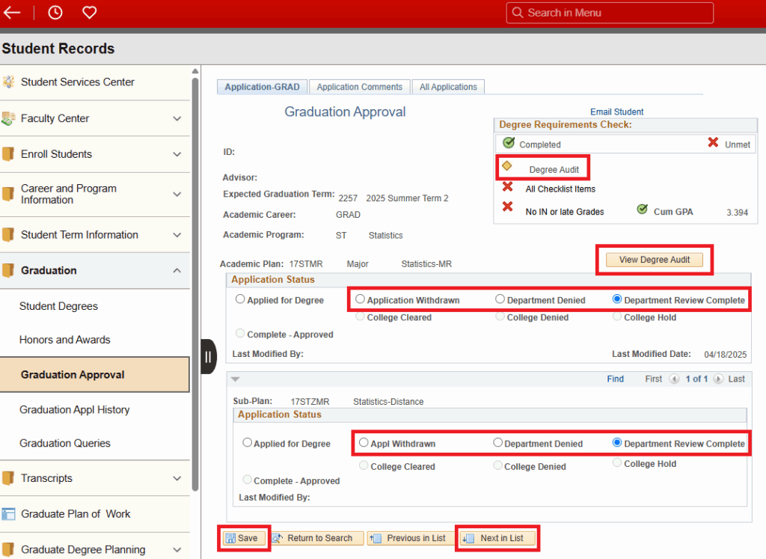Click the red X next to All Checklist Items
Screen dimensions: 766x559
(508, 186)
